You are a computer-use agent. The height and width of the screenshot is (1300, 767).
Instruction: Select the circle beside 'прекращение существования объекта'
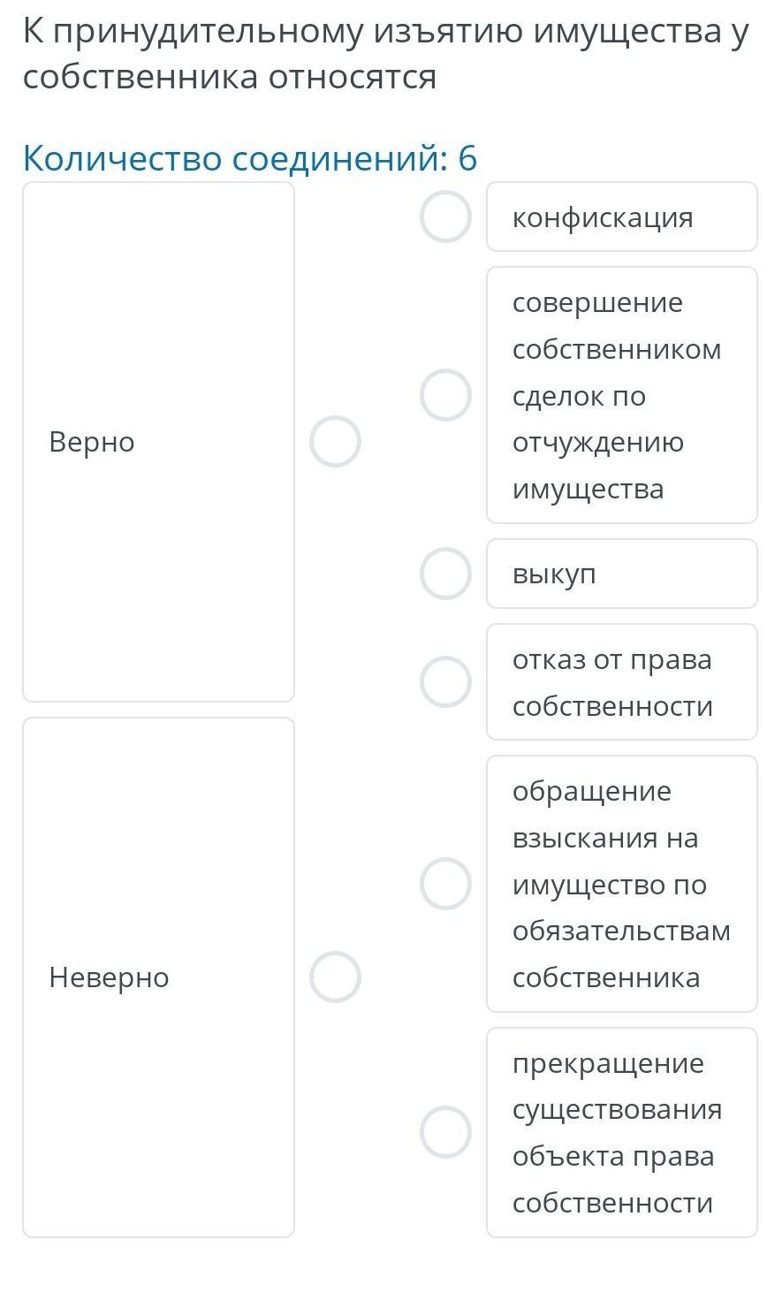[x=445, y=1132]
